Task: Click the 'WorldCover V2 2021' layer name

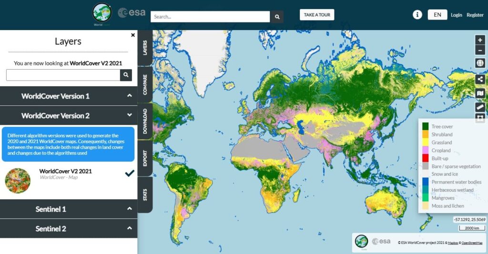Action: click(x=65, y=171)
